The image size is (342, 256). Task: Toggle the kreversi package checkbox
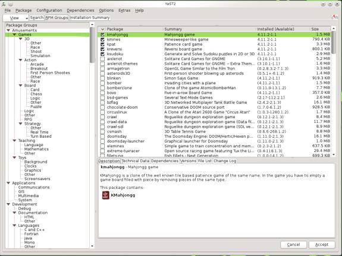click(102, 49)
